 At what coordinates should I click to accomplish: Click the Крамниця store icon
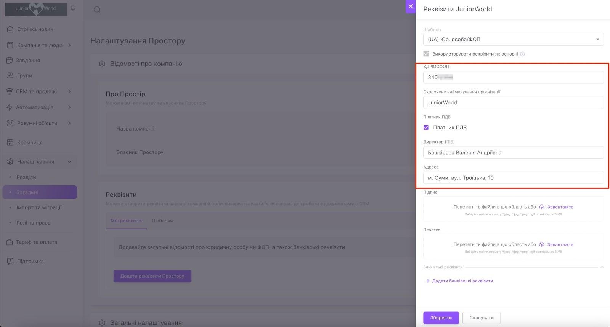10,142
